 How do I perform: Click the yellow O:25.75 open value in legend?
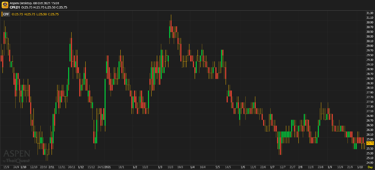coord(17,14)
